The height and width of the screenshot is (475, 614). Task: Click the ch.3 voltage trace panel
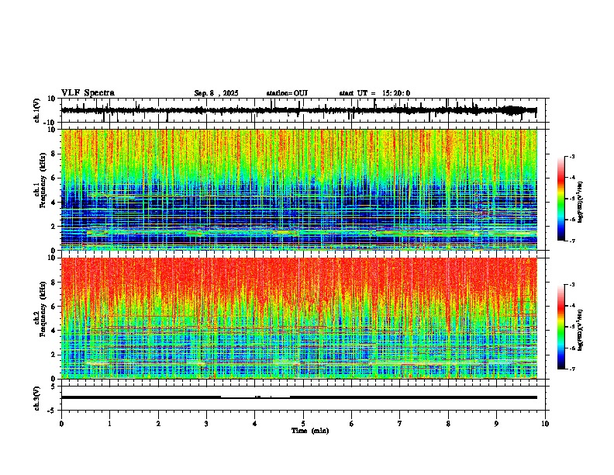(305, 398)
